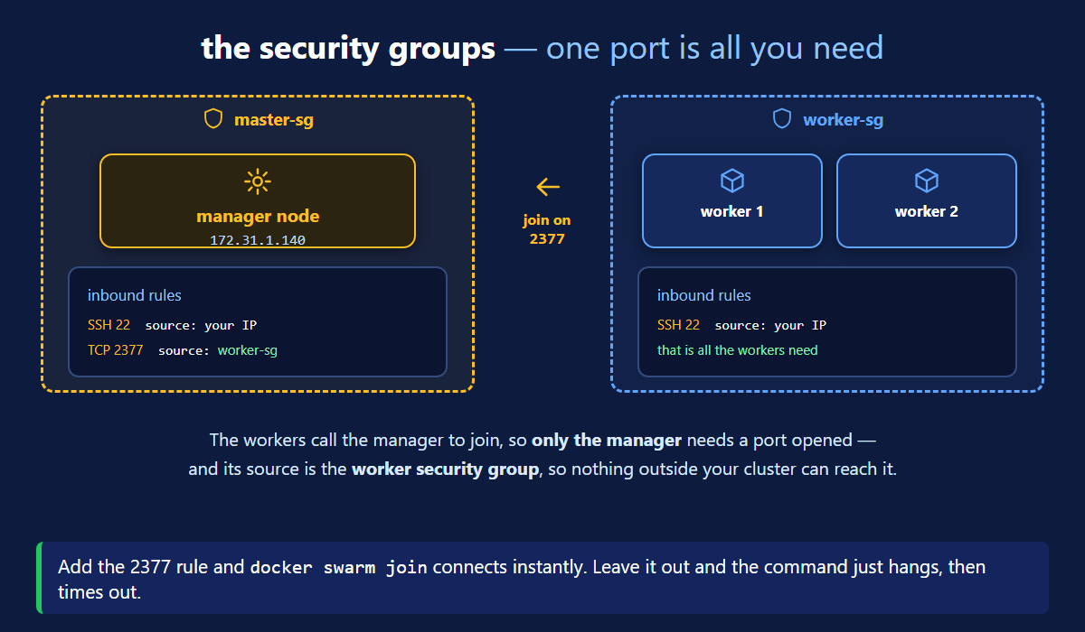Click 'SSH 22' in master-sg rules
Viewport: 1085px width, 632px height.
tap(109, 325)
